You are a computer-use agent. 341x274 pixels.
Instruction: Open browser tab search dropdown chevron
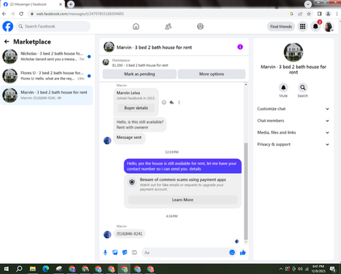[308, 4]
